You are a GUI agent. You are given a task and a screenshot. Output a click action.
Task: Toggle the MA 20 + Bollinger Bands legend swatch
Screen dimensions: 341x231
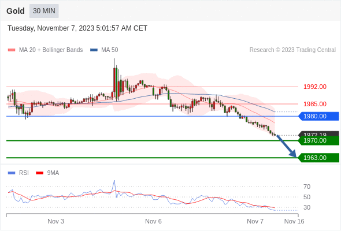12,50
